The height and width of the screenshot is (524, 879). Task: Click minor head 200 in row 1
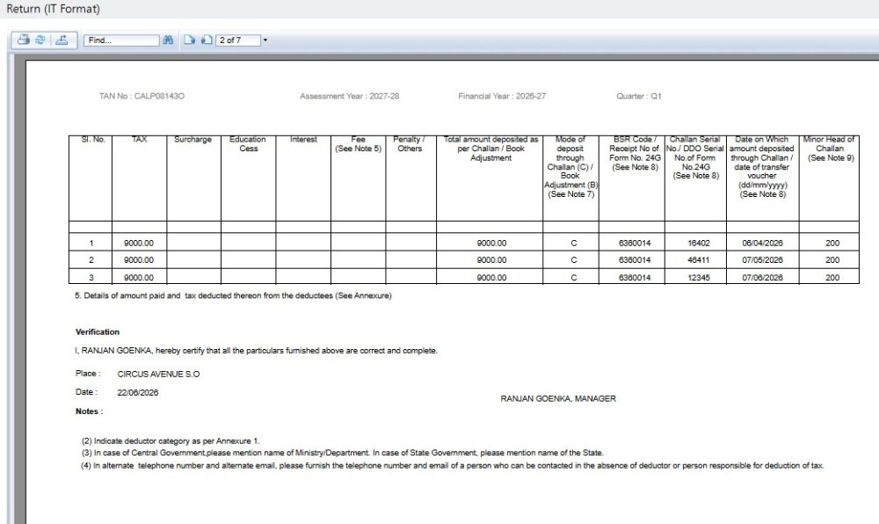(832, 244)
